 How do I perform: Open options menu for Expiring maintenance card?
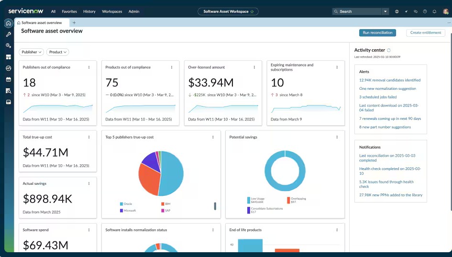pos(337,67)
